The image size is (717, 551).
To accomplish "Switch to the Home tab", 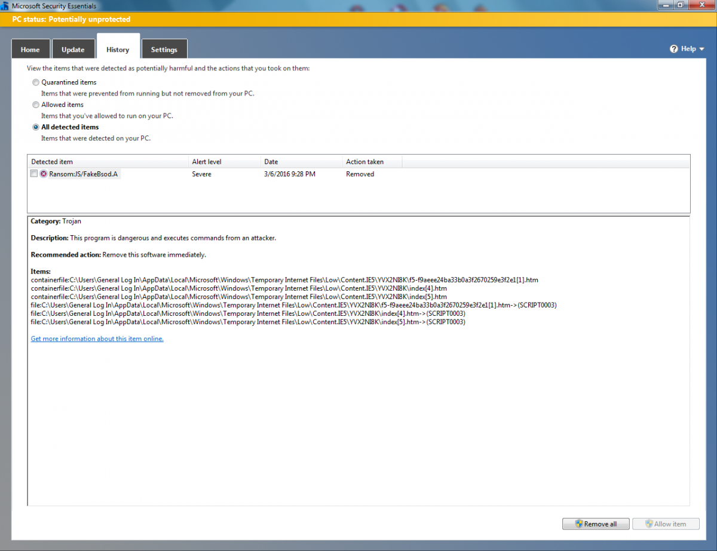I will point(30,50).
